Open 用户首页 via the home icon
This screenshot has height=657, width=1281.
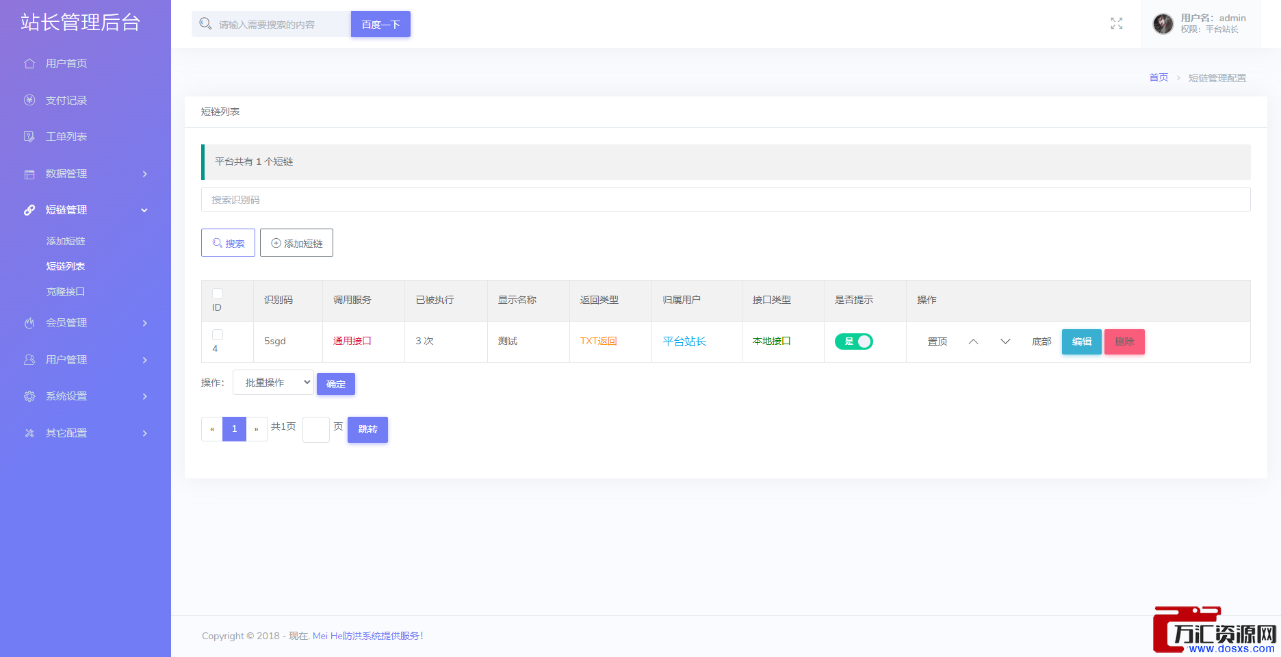(x=29, y=64)
